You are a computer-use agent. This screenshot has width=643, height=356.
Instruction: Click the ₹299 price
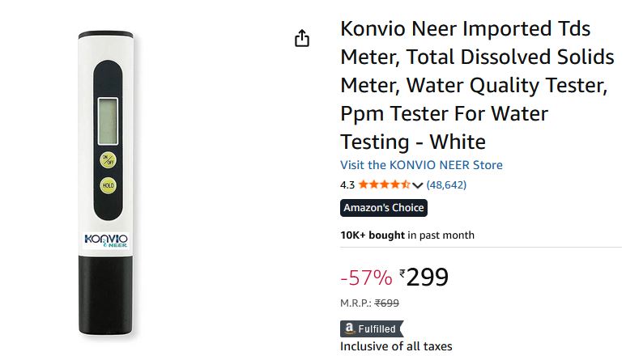424,278
